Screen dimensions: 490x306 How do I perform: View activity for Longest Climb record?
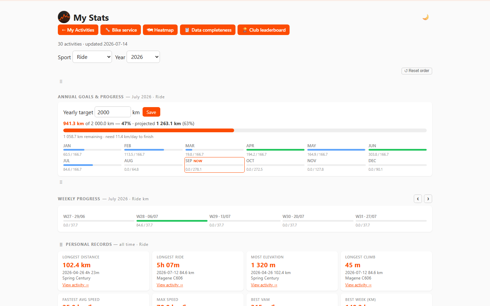pyautogui.click(x=358, y=285)
